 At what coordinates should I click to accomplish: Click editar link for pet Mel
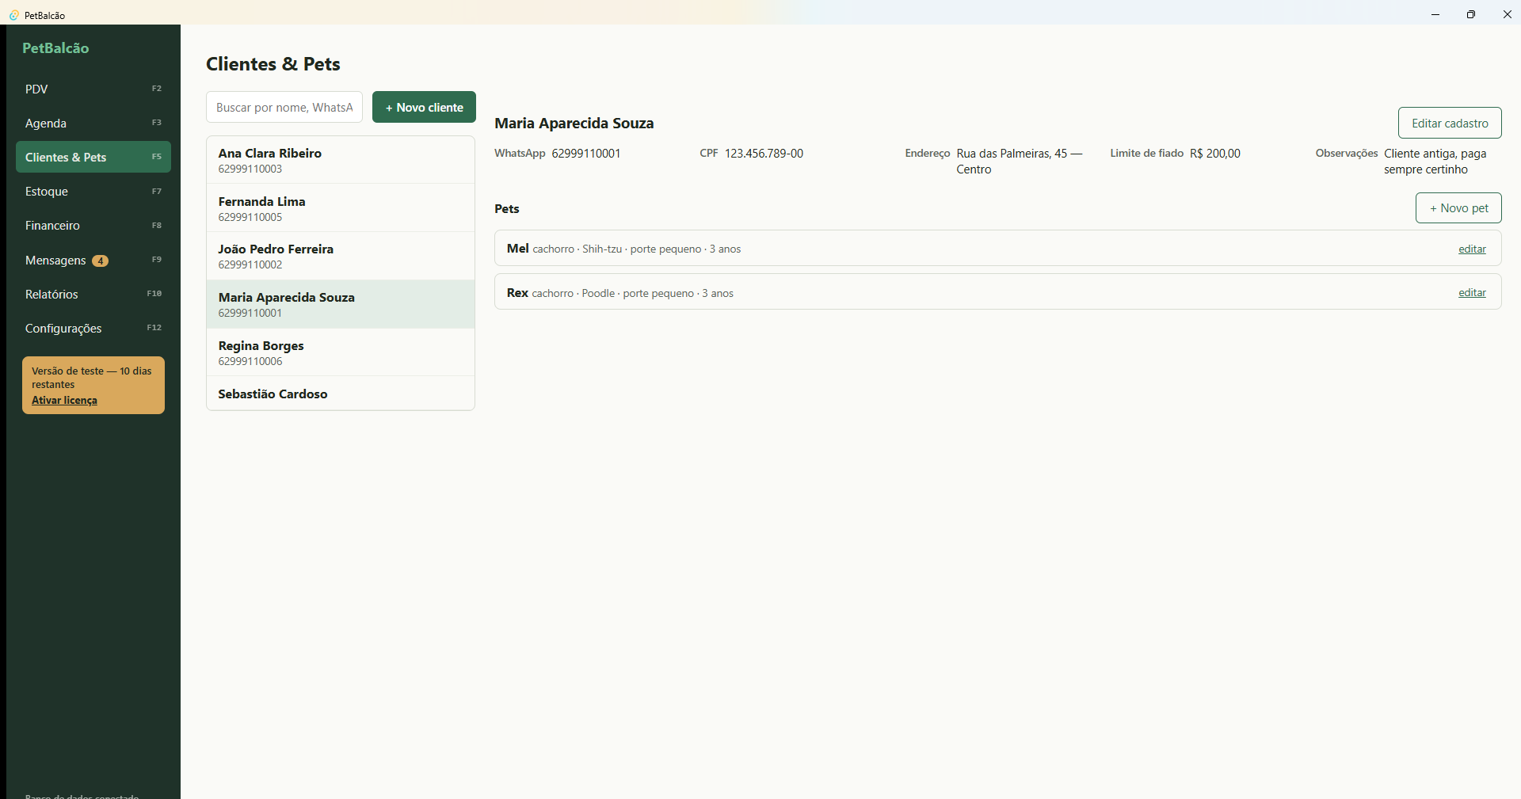(x=1472, y=249)
